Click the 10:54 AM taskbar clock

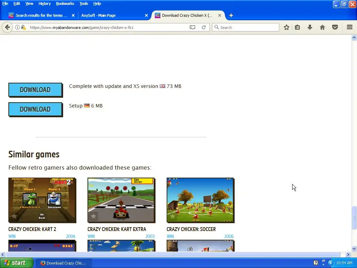(344, 263)
